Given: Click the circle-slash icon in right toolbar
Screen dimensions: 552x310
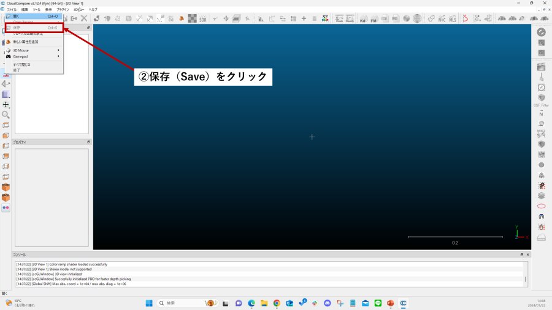Looking at the screenshot, I should click(542, 32).
